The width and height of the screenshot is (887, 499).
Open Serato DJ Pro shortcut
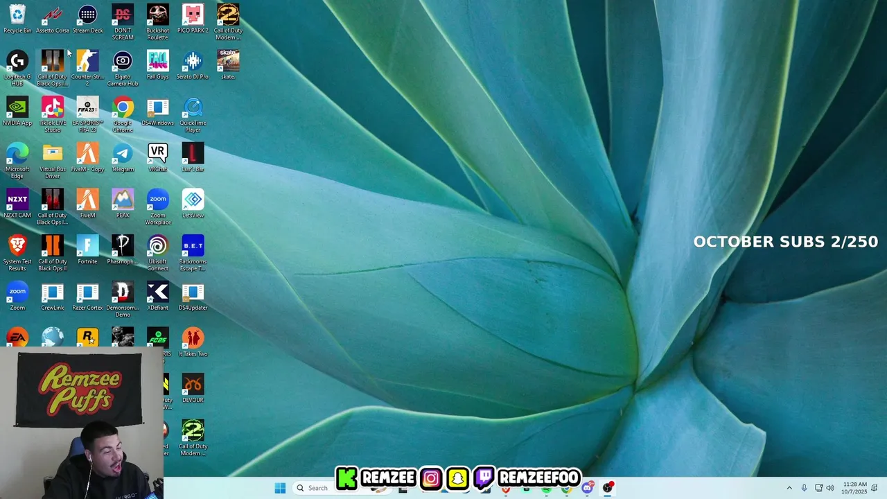[193, 66]
